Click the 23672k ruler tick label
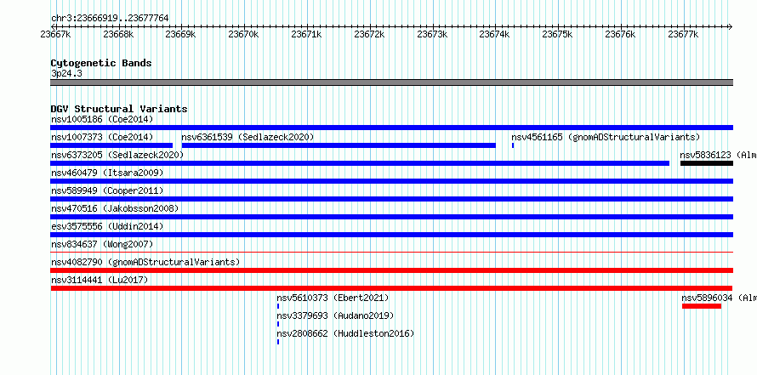The height and width of the screenshot is (375, 757). click(x=369, y=34)
